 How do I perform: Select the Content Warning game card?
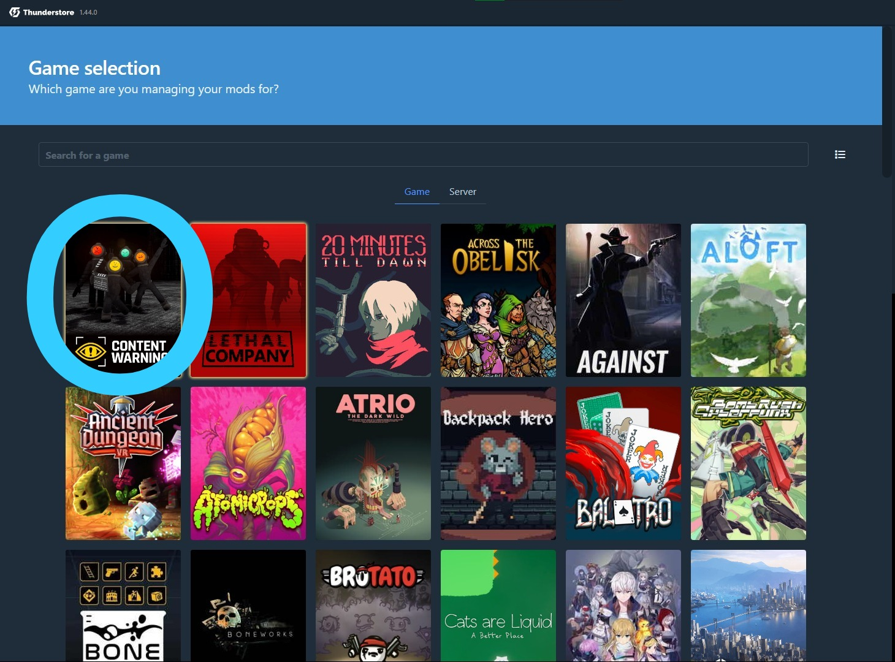click(123, 300)
